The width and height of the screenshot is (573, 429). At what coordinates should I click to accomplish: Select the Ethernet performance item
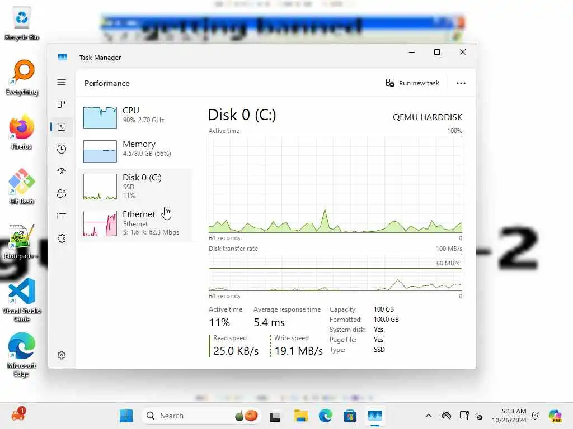135,223
